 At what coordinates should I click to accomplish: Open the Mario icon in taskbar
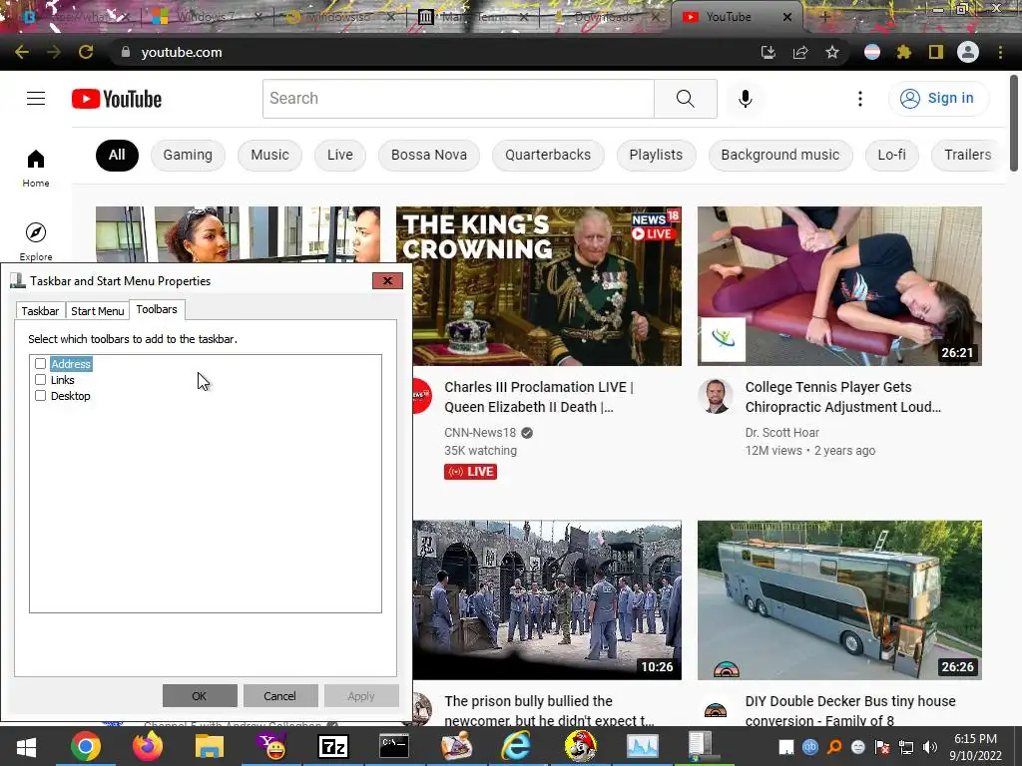pyautogui.click(x=580, y=746)
